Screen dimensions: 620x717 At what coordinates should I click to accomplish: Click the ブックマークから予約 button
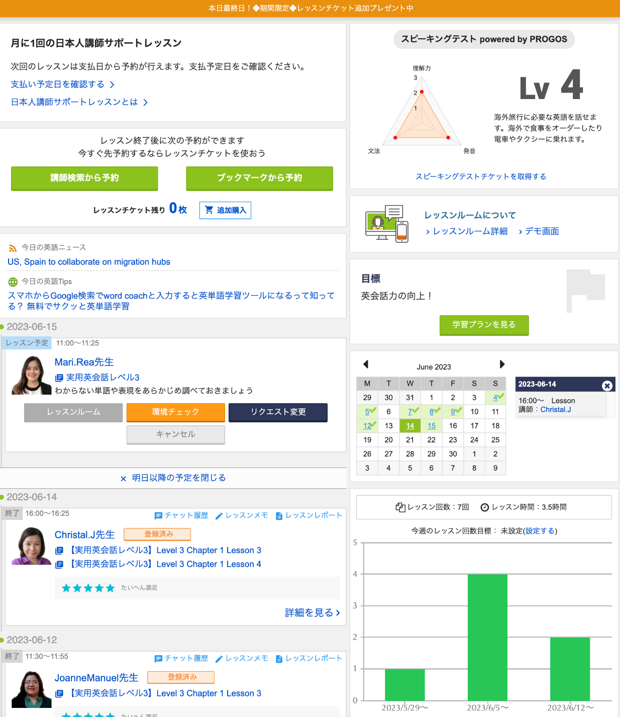259,178
